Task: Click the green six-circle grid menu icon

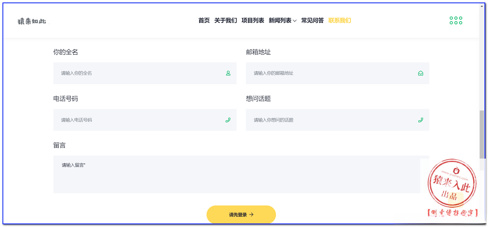Action: point(456,21)
